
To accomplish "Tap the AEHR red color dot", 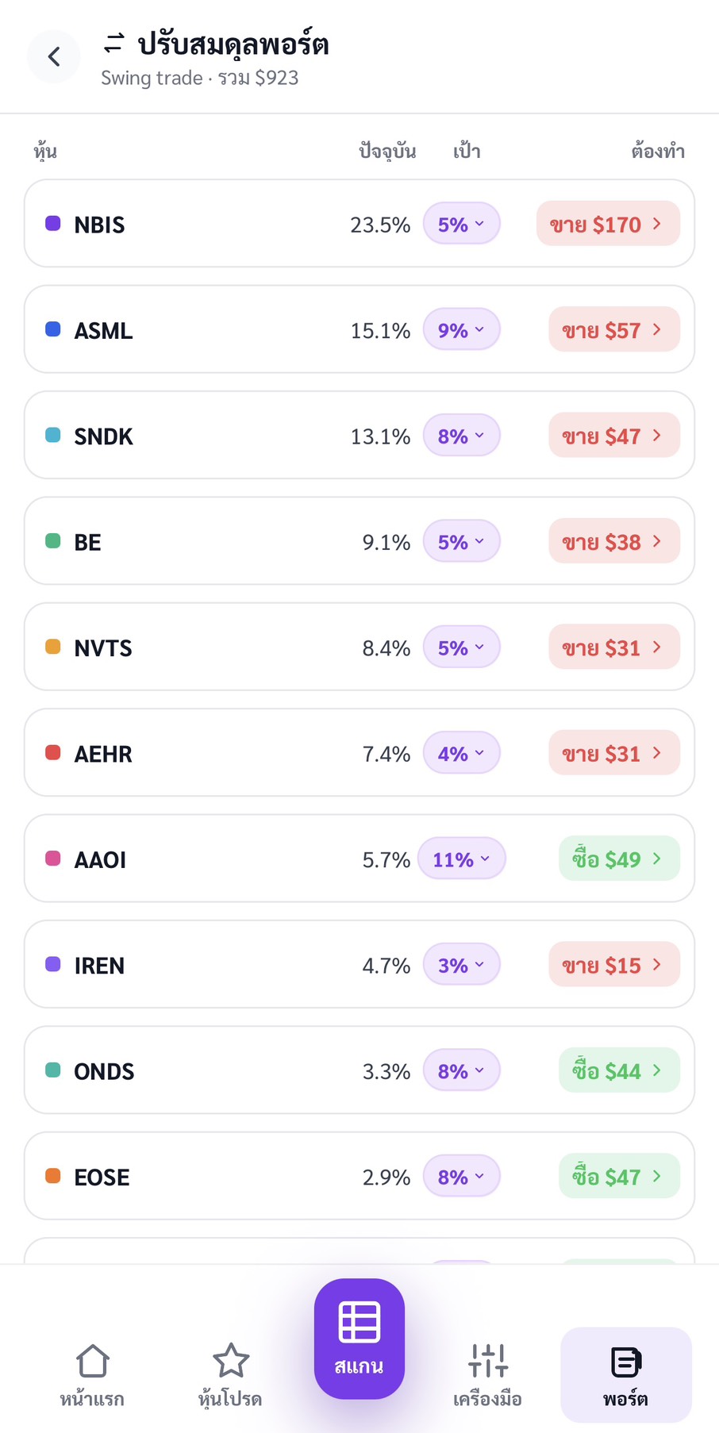I will (53, 753).
